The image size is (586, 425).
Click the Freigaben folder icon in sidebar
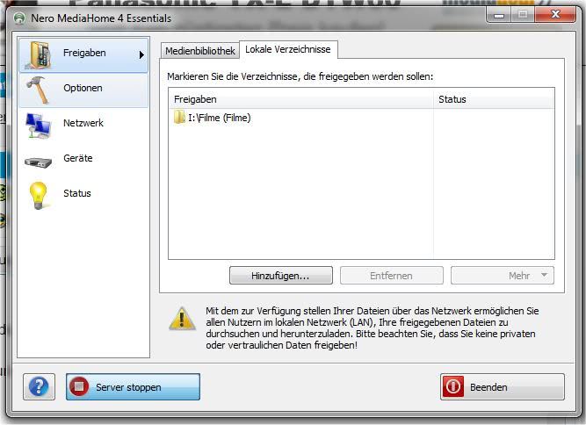click(40, 54)
